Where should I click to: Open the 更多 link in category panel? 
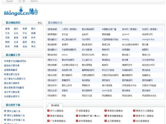(x=40, y=23)
